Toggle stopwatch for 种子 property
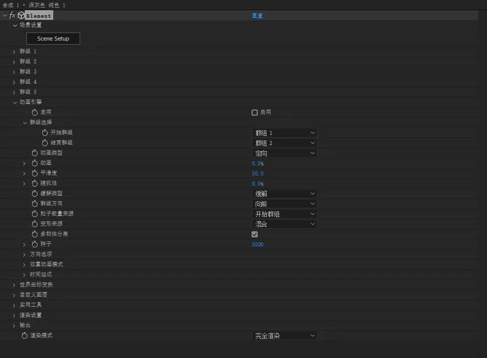 pos(34,244)
